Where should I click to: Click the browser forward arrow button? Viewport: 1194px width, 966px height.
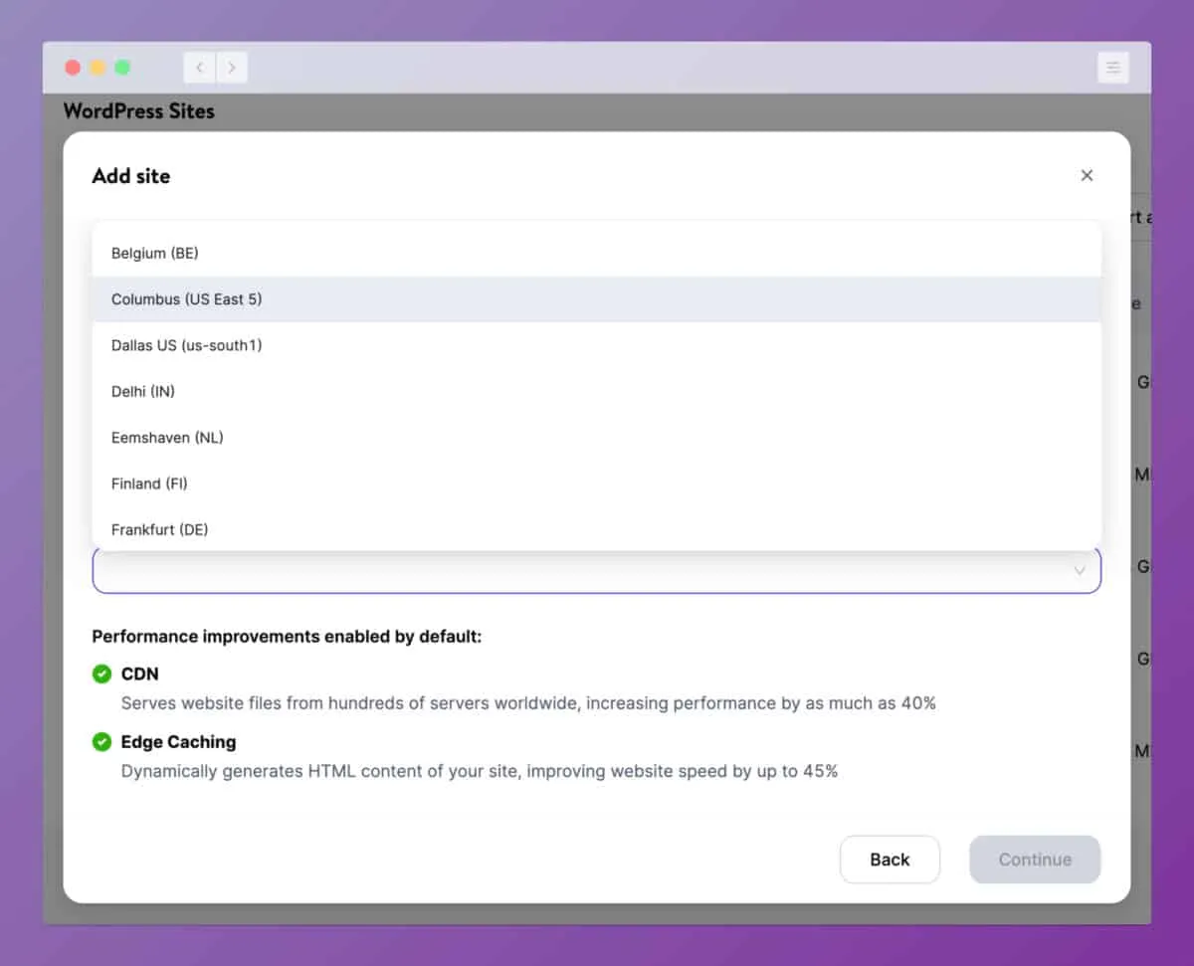click(x=232, y=68)
